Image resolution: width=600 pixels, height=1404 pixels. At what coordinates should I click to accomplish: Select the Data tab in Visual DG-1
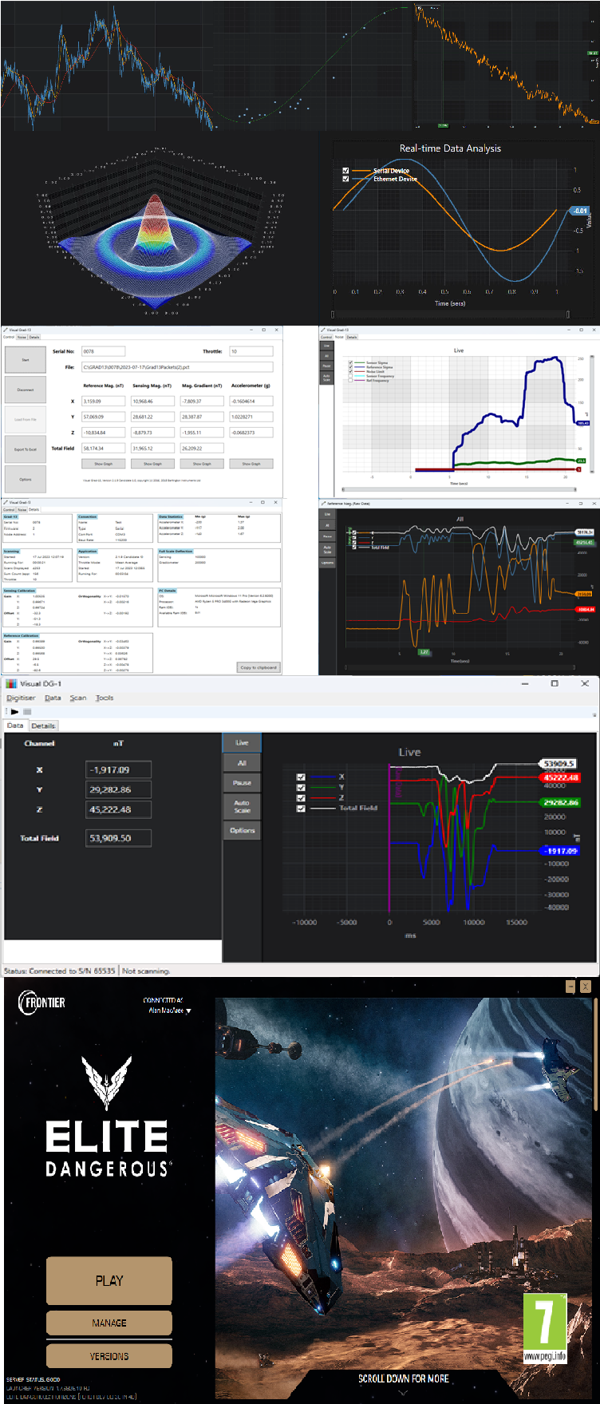click(x=15, y=726)
